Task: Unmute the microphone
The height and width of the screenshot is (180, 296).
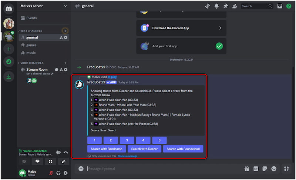Action: (x=51, y=173)
